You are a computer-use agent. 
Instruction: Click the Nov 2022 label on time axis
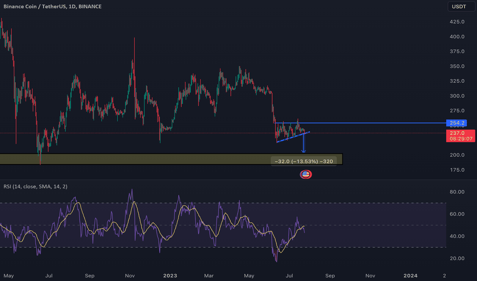pos(130,276)
